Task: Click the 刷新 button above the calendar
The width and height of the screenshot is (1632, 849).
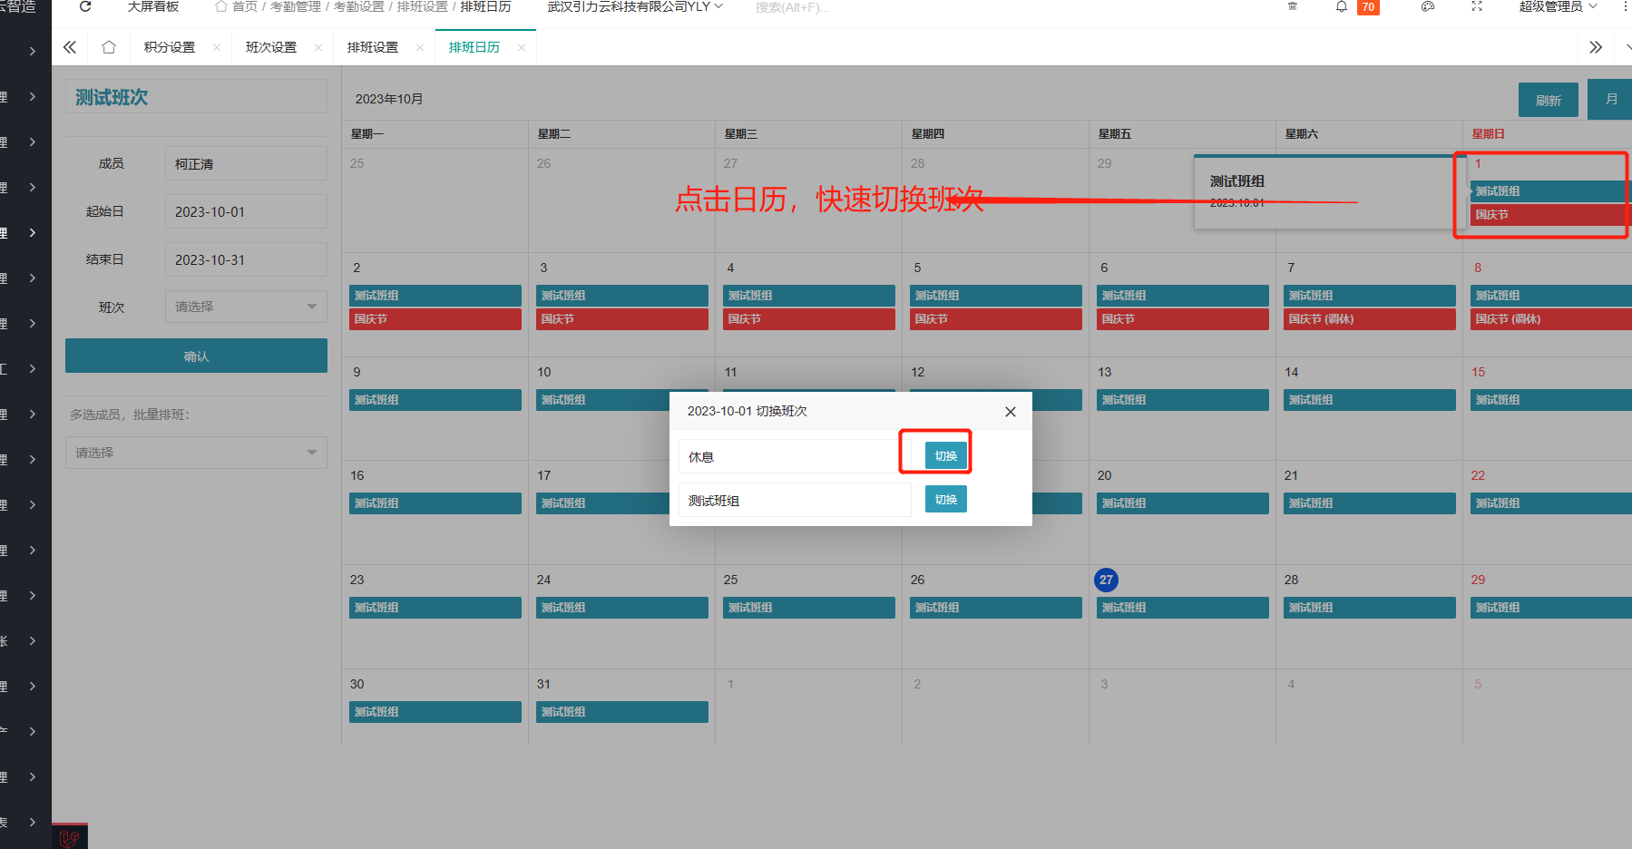Action: pos(1548,101)
